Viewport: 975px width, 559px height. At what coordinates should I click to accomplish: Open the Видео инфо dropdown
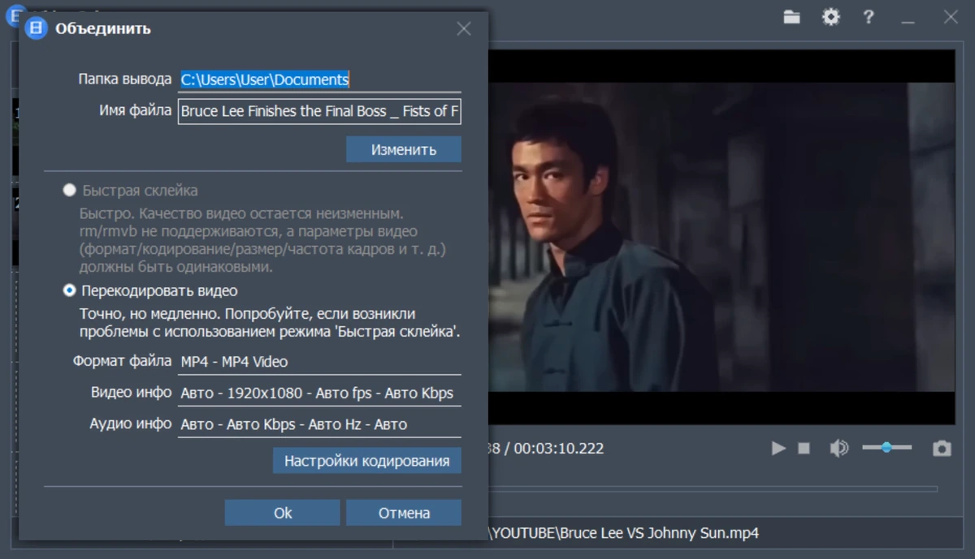(x=319, y=393)
